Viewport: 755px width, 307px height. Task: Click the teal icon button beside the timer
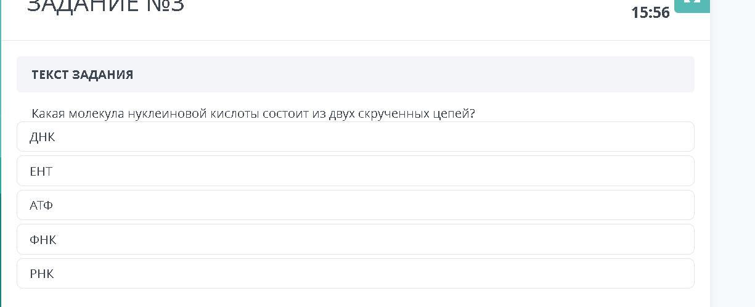692,4
